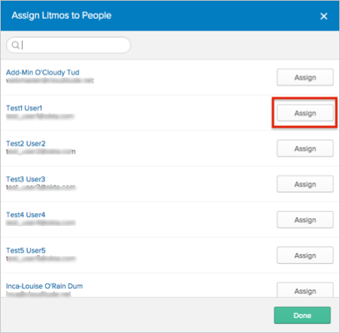Assign Litmos to Test2 User2
The image size is (340, 333).
click(305, 148)
